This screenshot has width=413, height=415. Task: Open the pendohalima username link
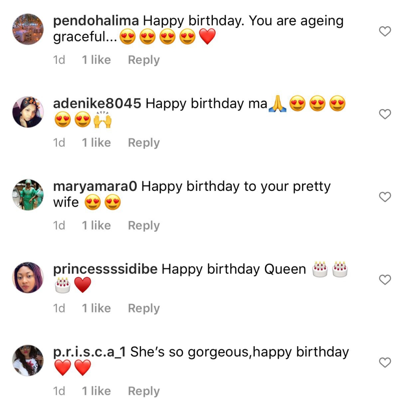[96, 21]
